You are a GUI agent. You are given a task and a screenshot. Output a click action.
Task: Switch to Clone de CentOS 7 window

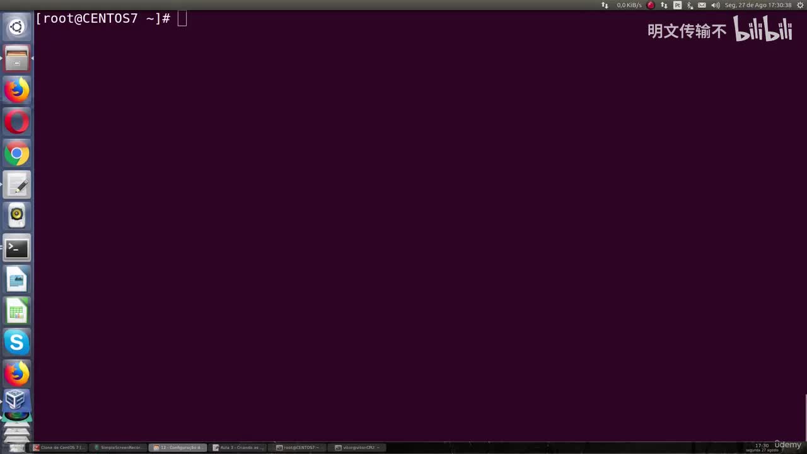(59, 448)
